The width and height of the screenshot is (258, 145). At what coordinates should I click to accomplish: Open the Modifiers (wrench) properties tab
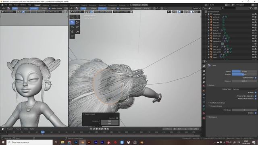(x=204, y=95)
